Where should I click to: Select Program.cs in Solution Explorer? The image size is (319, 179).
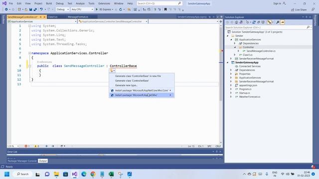tap(245, 89)
